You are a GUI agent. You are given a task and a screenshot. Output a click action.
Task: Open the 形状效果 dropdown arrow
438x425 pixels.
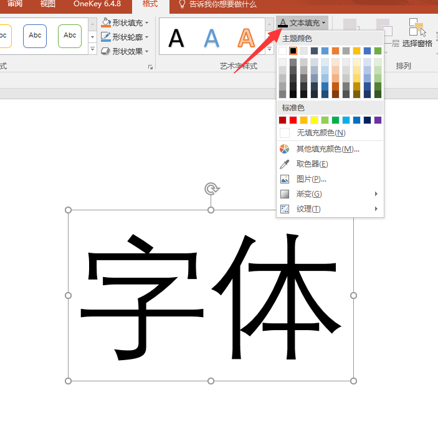pos(146,51)
